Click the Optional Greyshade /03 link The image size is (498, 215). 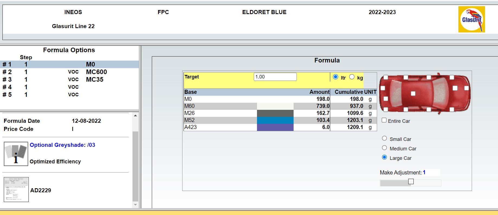tap(62, 145)
